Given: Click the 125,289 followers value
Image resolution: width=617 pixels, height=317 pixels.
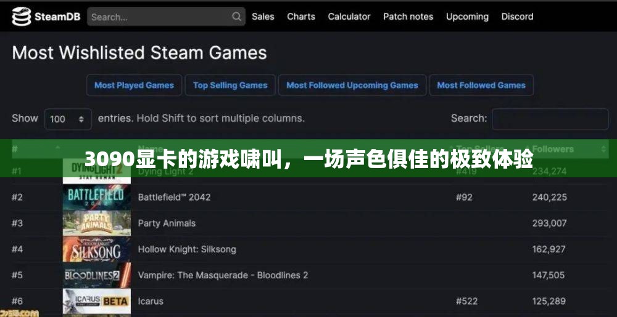Looking at the screenshot, I should pos(549,302).
